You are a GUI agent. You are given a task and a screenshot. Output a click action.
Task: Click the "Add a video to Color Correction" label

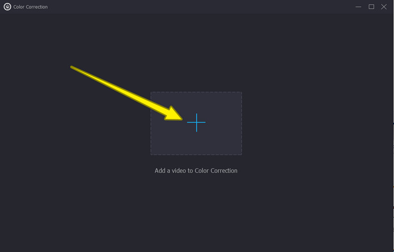point(196,171)
